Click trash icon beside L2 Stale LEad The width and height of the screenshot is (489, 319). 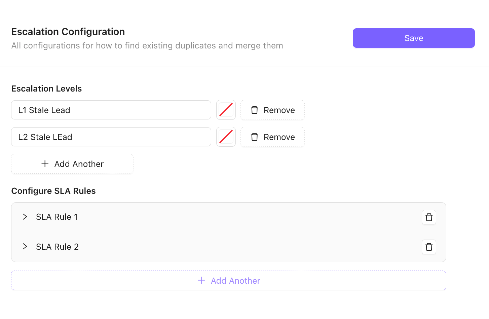point(255,137)
